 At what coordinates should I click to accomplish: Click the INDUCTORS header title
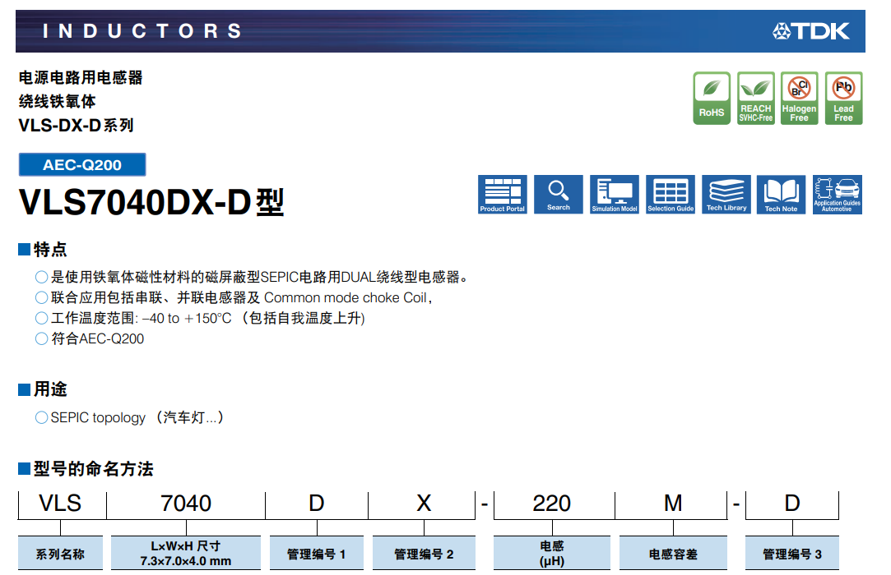142,31
